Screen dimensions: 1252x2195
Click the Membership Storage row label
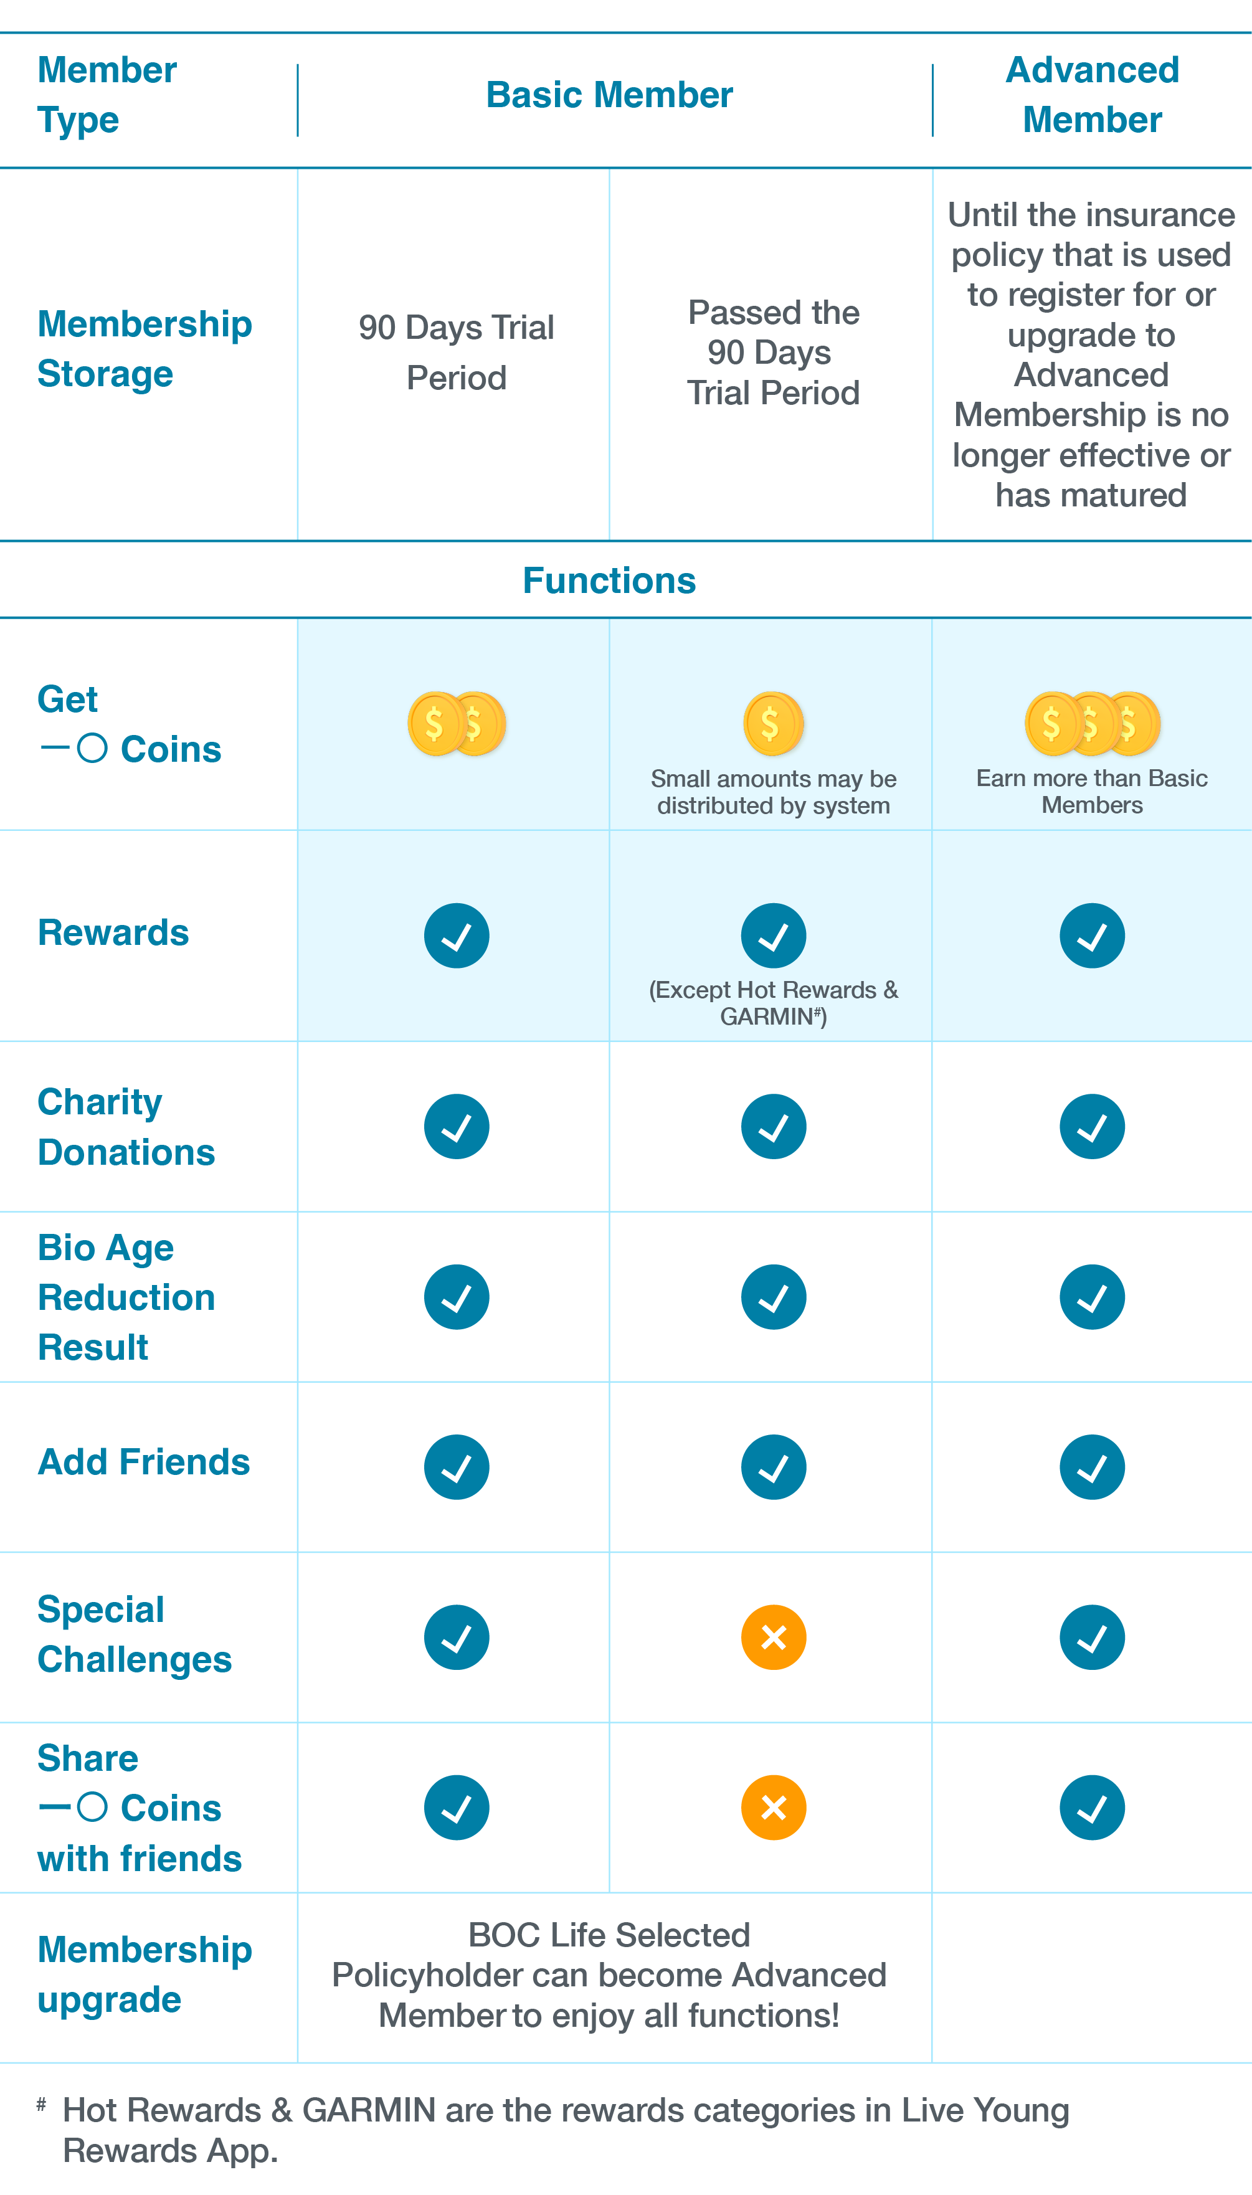pos(145,349)
